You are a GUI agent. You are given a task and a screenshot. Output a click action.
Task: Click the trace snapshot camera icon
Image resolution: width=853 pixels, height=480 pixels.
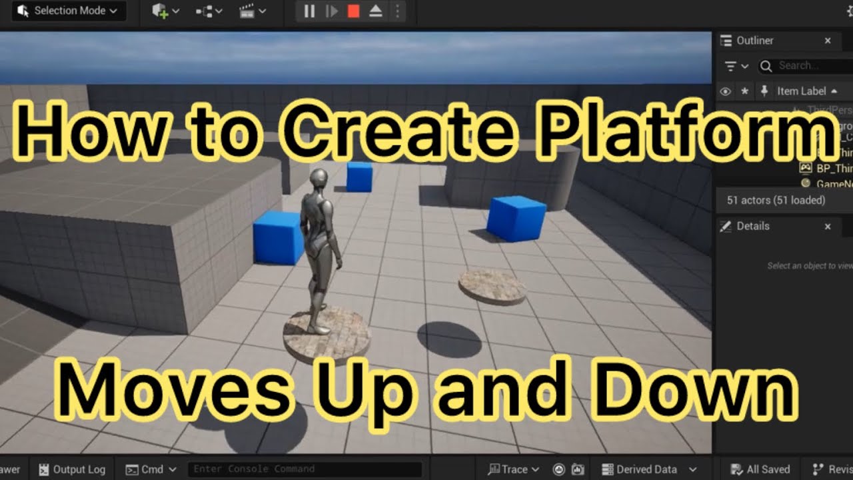tap(578, 469)
